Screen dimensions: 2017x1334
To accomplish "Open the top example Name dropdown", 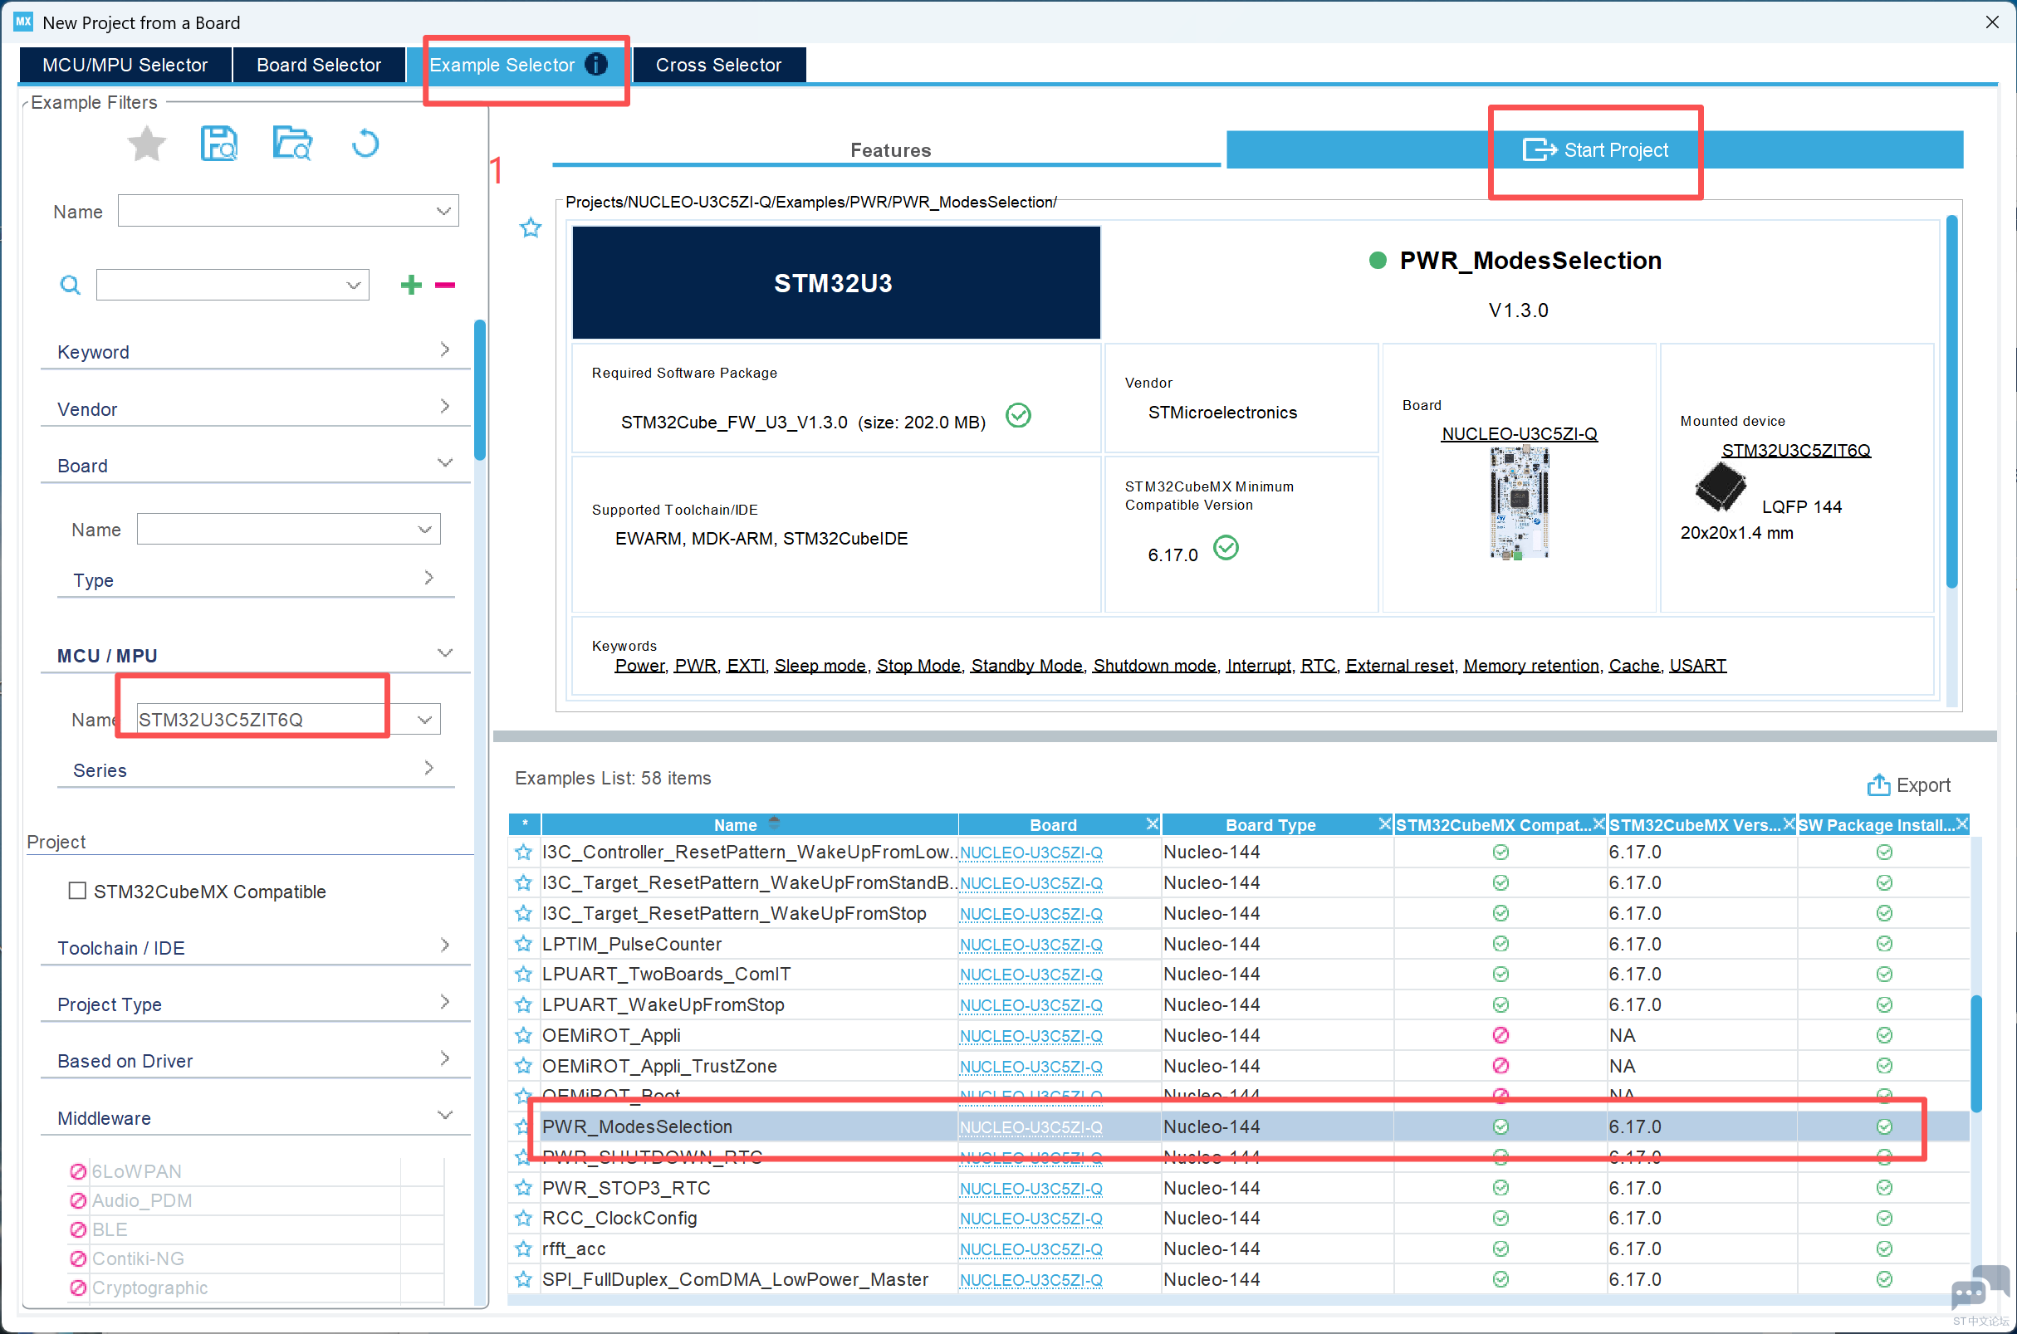I will coord(443,211).
